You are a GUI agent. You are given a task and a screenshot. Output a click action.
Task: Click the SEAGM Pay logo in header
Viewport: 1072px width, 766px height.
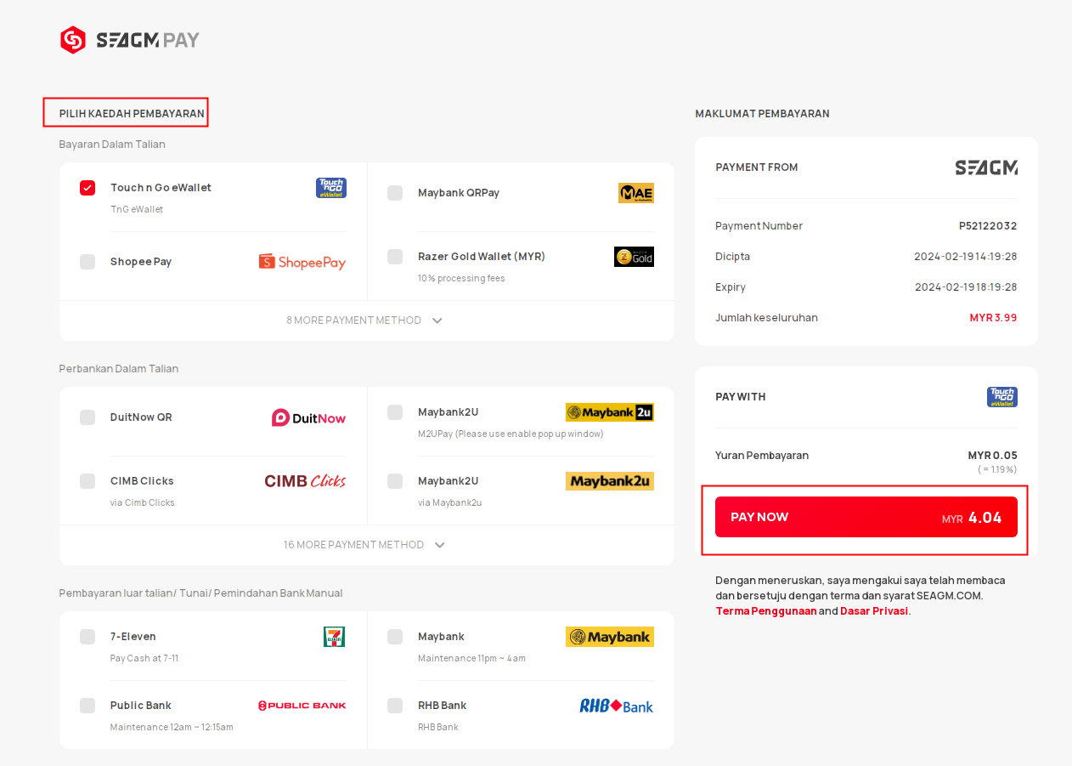click(129, 40)
